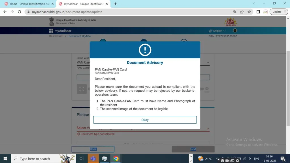Image resolution: width=290 pixels, height=163 pixels.
Task: Close the myAadhaar browser tab
Action: tap(106, 4)
